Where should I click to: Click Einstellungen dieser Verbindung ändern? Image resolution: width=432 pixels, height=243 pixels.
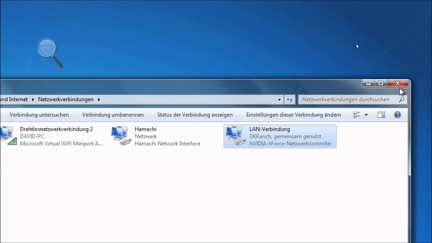[x=293, y=115]
